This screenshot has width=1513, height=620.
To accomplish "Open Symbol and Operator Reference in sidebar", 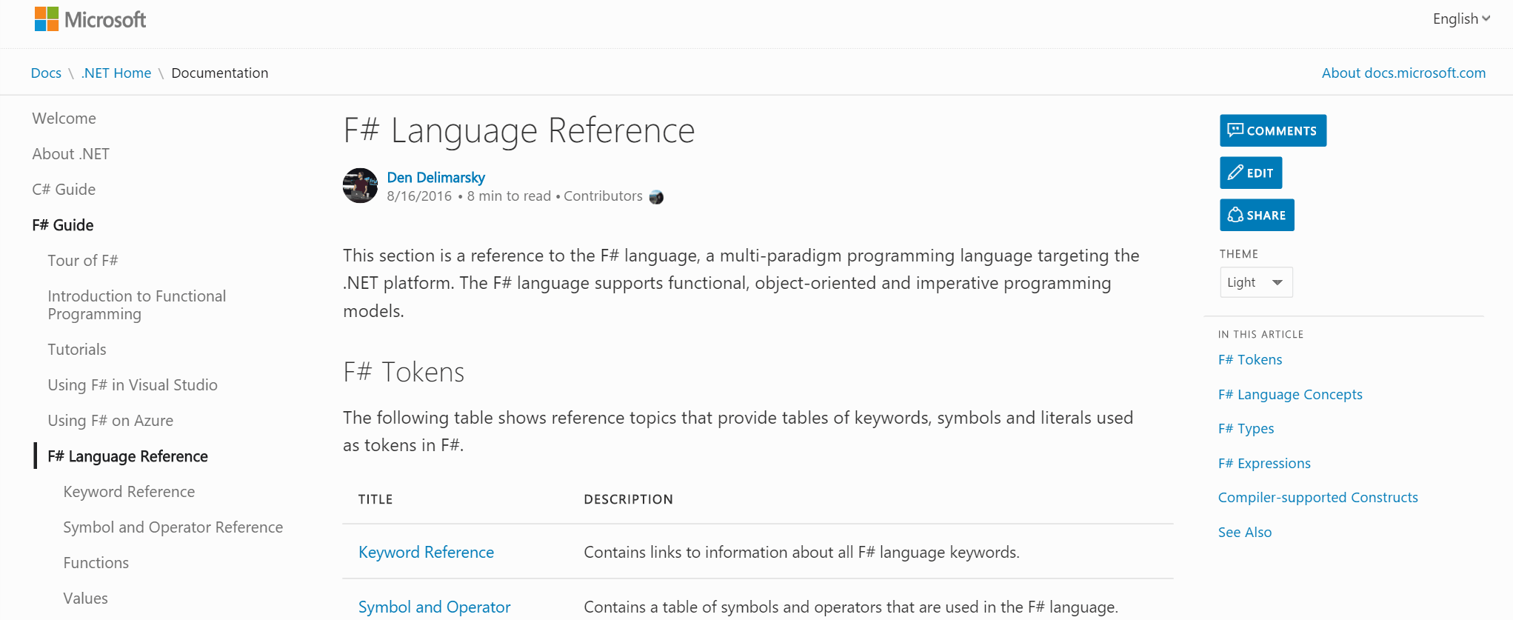I will [x=173, y=527].
